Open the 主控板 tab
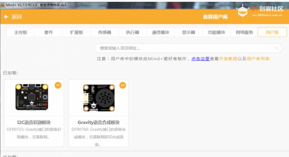 21,32
